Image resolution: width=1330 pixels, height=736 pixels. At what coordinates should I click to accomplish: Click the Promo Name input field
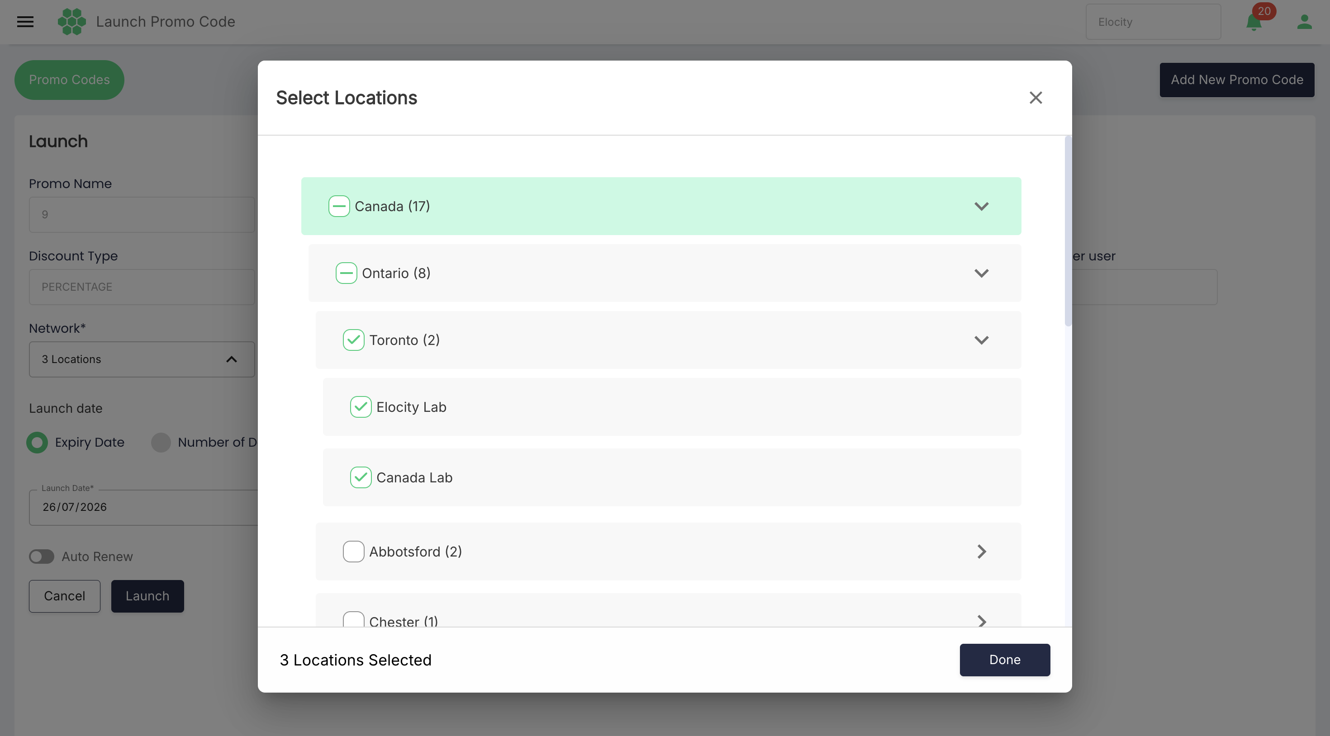[x=142, y=215]
